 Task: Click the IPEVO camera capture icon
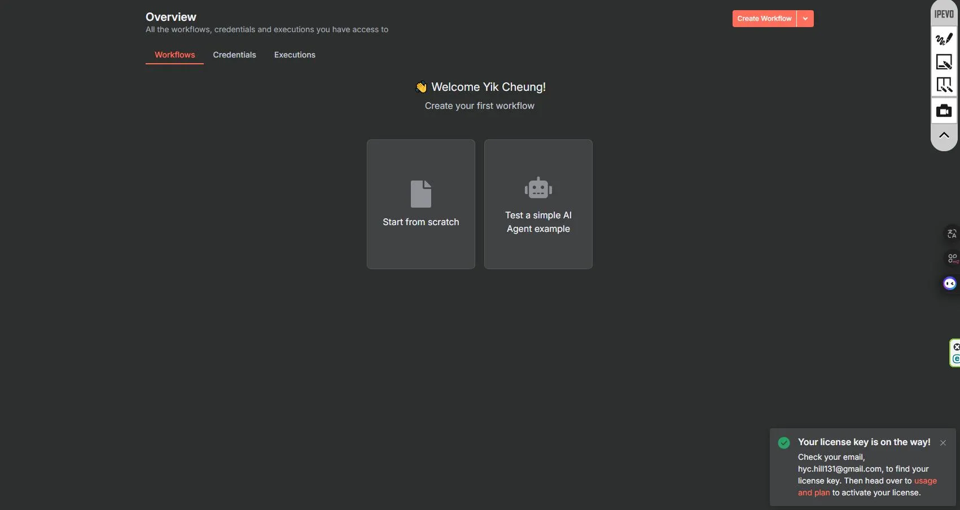[944, 111]
